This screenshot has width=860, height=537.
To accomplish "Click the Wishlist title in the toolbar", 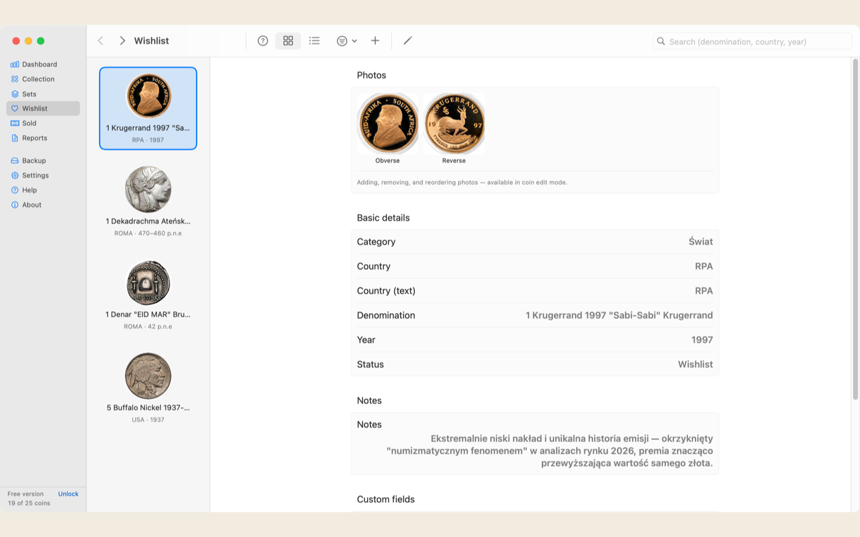I will 152,41.
